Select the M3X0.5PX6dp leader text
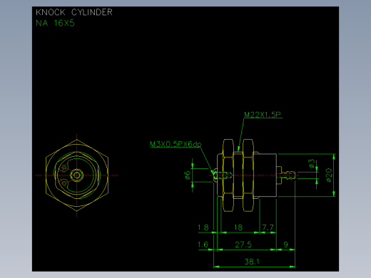Viewport: 371px width, 278px height. [176, 144]
